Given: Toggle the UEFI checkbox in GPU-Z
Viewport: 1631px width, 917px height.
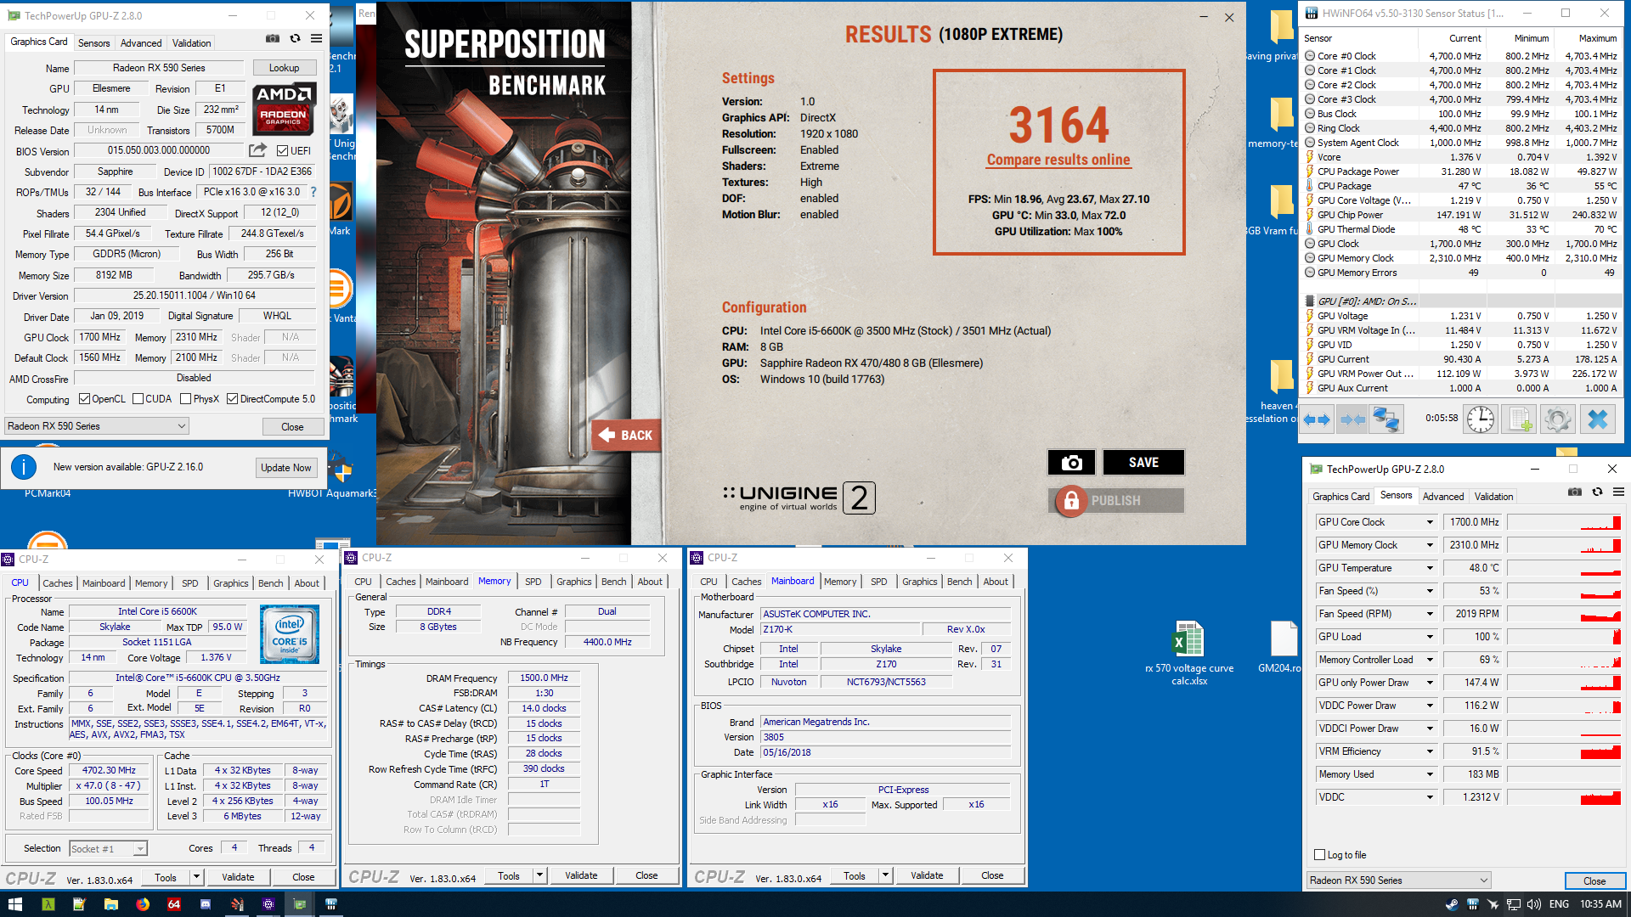Looking at the screenshot, I should [283, 151].
